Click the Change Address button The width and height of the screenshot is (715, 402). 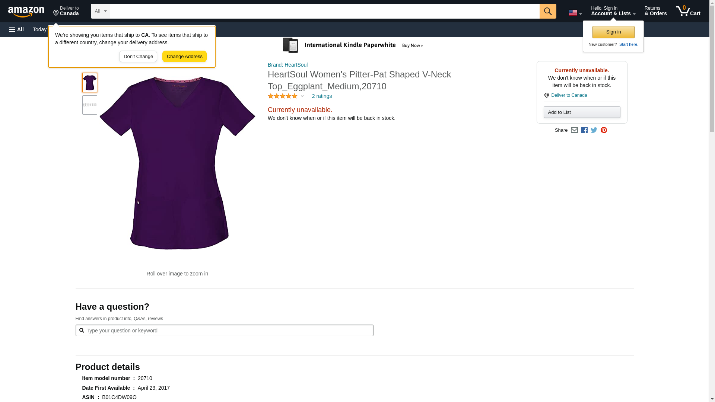point(184,57)
